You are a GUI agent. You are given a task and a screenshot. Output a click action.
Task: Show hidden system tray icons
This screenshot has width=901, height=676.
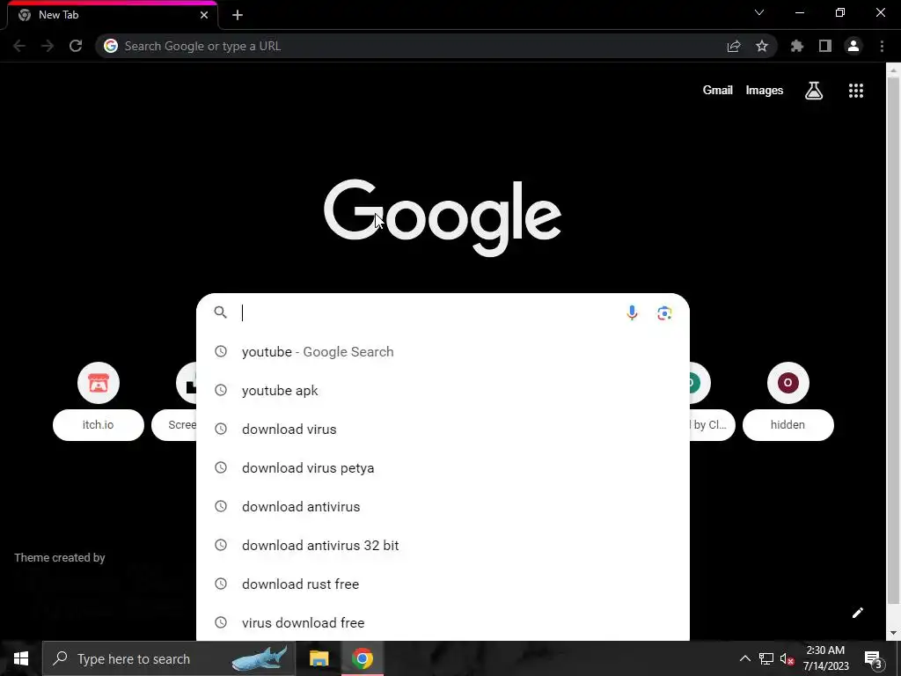744,658
